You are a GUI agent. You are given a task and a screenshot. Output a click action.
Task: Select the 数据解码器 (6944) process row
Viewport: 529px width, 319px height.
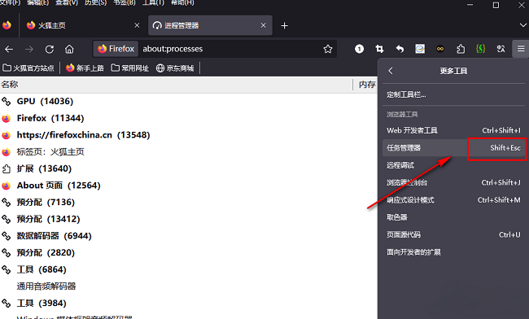click(x=188, y=236)
